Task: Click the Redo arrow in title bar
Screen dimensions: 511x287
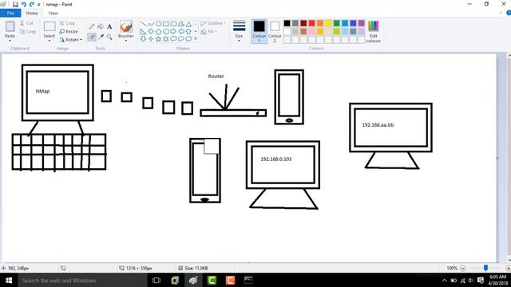Action: tap(32, 4)
